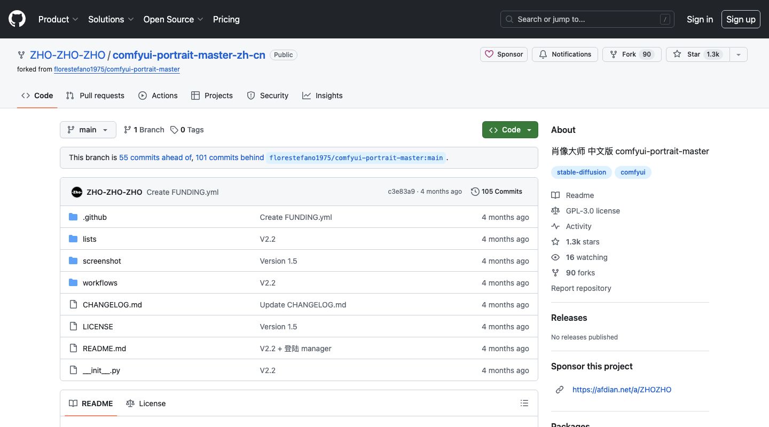Open README outline list icon
The width and height of the screenshot is (769, 427).
[524, 404]
